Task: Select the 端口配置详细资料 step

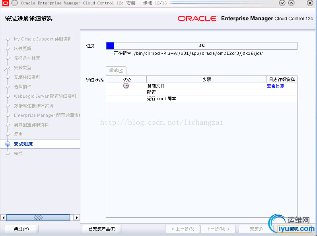Action: (31, 125)
